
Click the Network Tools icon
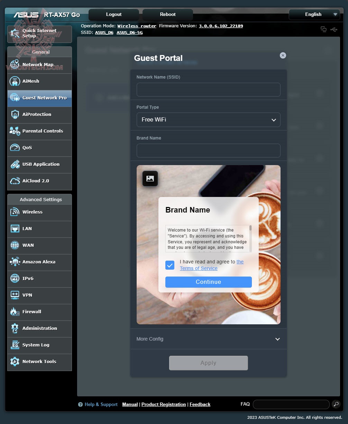click(x=15, y=361)
